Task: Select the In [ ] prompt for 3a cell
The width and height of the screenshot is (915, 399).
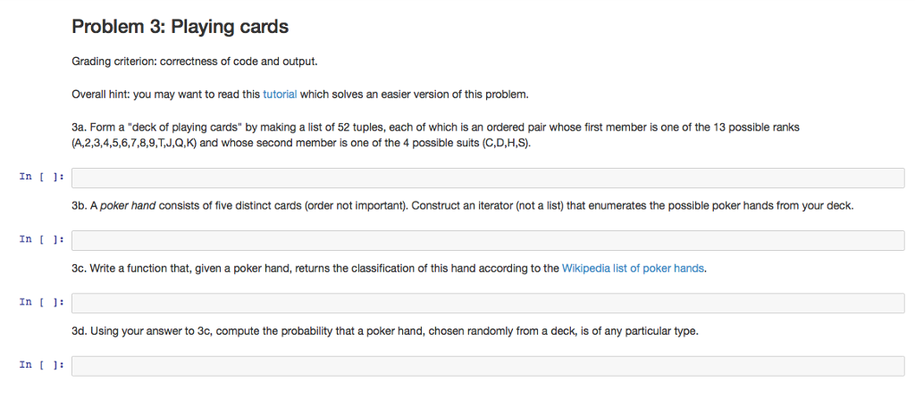Action: [42, 177]
